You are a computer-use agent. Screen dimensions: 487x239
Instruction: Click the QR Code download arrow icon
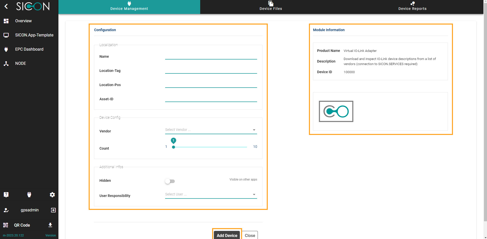tap(50, 225)
